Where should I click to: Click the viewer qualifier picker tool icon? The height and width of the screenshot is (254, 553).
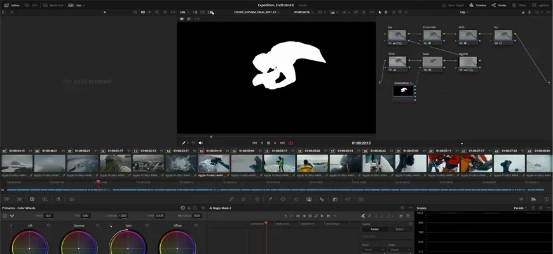tap(184, 143)
